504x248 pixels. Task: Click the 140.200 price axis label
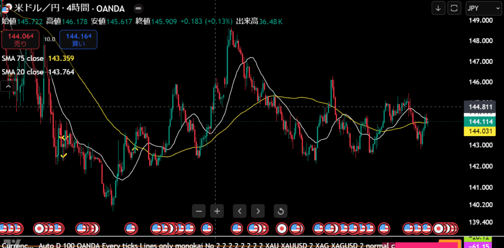coord(481,205)
